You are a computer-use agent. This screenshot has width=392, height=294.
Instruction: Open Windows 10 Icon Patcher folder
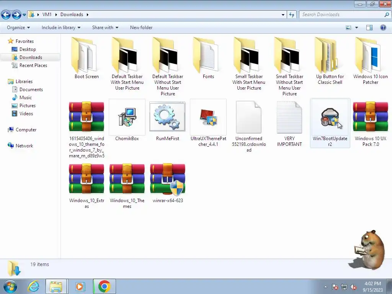pos(371,61)
